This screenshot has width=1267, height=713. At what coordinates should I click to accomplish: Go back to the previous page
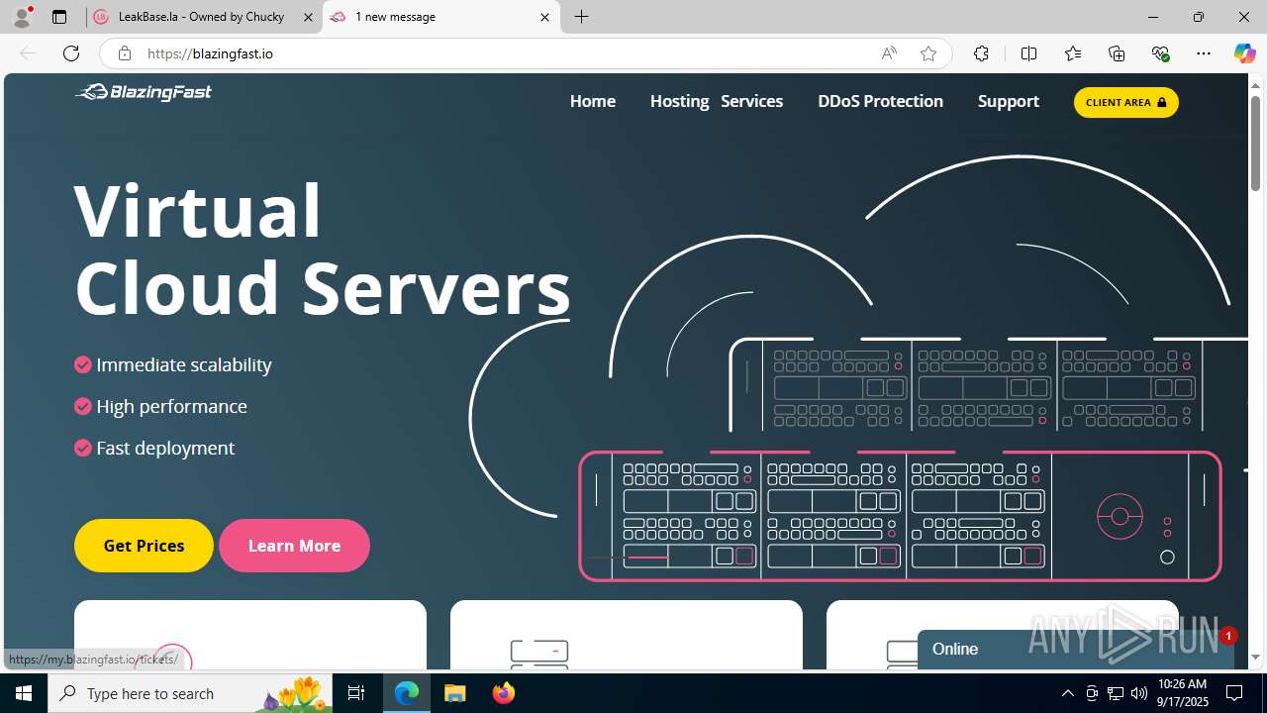point(28,53)
